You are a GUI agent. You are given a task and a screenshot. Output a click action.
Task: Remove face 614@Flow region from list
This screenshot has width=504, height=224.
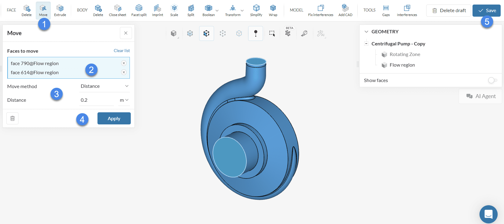tap(124, 72)
